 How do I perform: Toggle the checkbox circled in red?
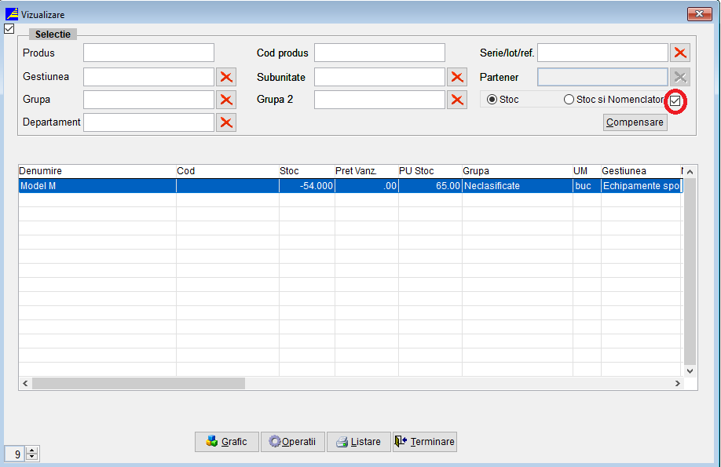[675, 100]
